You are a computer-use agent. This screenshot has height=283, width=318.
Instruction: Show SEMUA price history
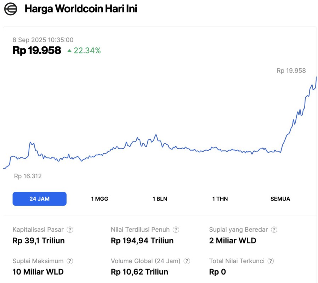(x=280, y=199)
